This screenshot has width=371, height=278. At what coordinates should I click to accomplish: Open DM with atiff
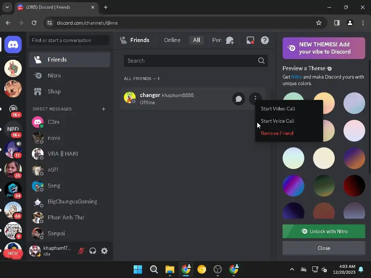pyautogui.click(x=70, y=170)
